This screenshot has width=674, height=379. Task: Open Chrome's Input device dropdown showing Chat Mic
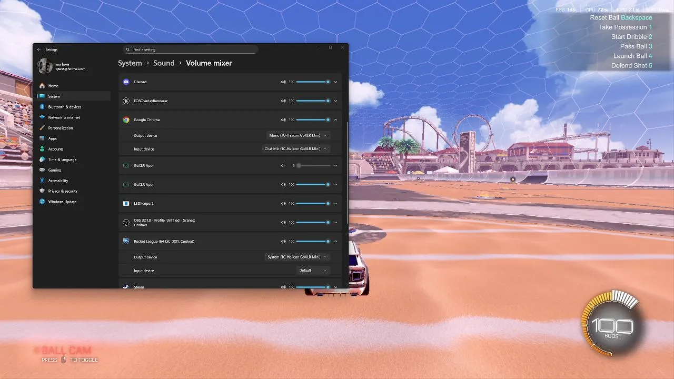[x=296, y=149]
